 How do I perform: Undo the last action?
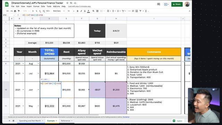[x=8, y=11]
